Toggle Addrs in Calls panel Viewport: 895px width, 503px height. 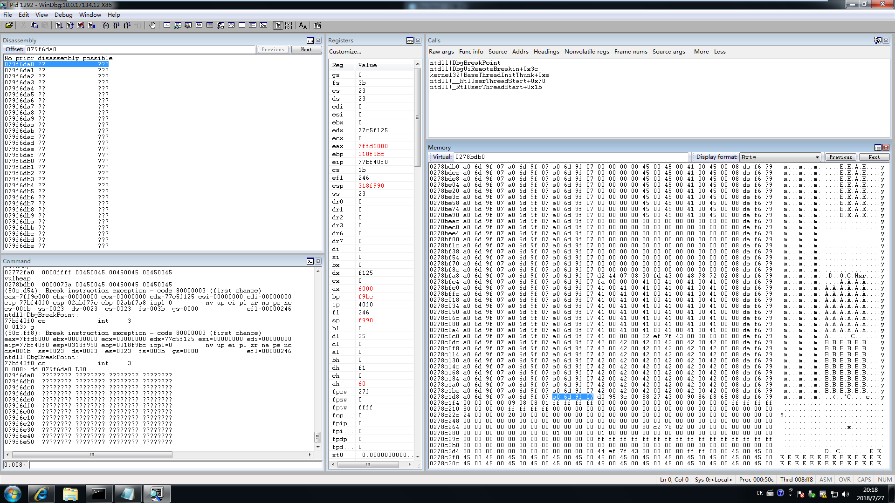(520, 52)
